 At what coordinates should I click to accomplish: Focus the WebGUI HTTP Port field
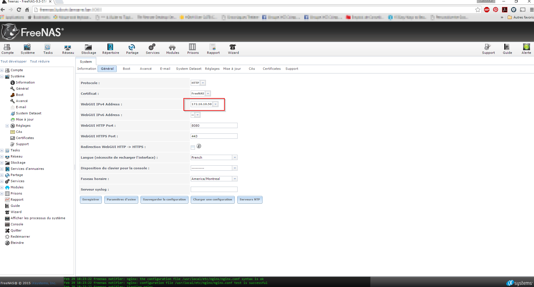click(214, 126)
